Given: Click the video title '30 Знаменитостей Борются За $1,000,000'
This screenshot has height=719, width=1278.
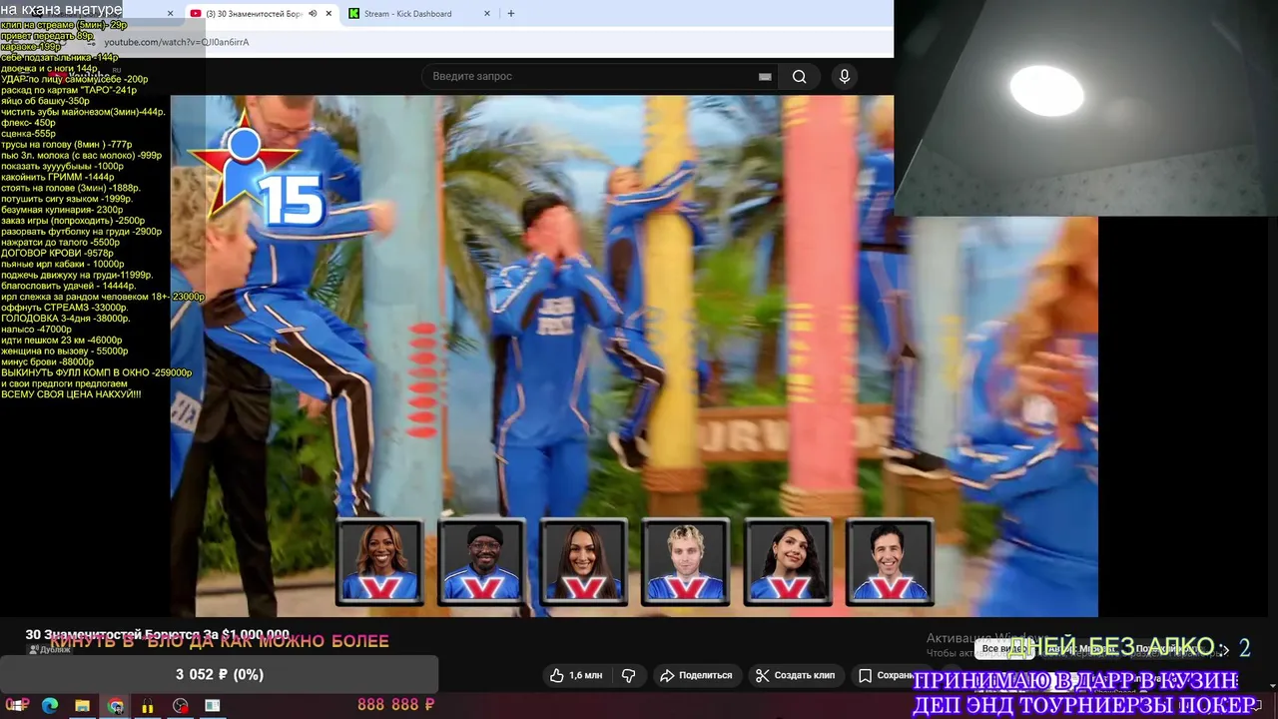Looking at the screenshot, I should click(158, 635).
